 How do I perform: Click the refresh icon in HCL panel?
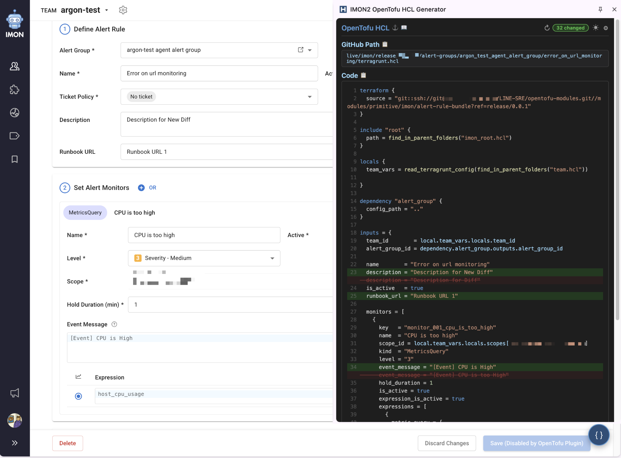coord(547,28)
